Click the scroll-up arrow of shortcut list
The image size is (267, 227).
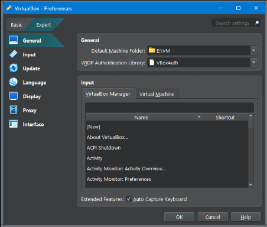tap(250, 116)
